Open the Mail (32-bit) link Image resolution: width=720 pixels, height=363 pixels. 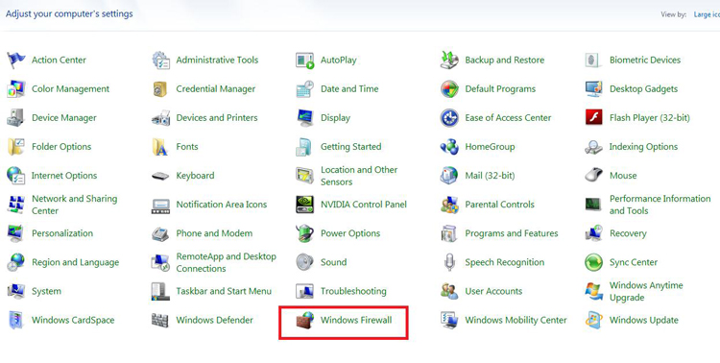click(x=490, y=176)
